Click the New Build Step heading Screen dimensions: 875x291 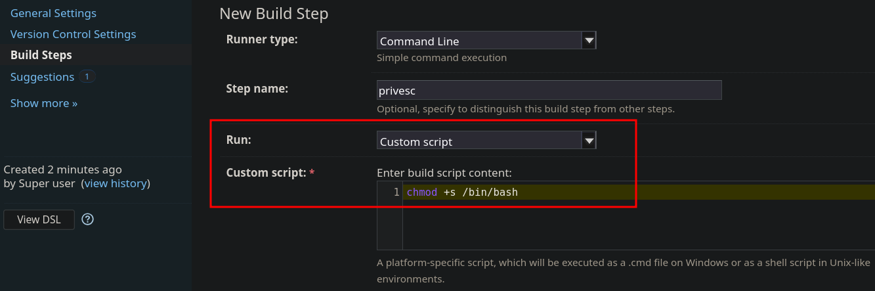coord(274,14)
